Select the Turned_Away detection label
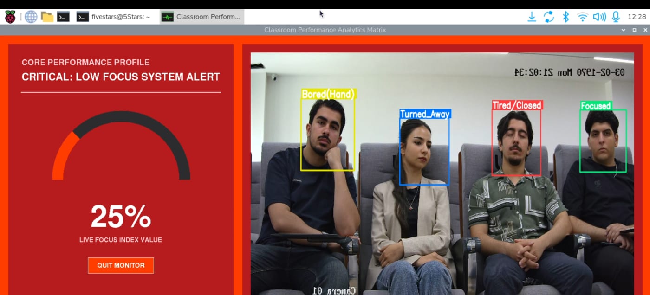Viewport: 650px width, 295px height. tap(425, 114)
